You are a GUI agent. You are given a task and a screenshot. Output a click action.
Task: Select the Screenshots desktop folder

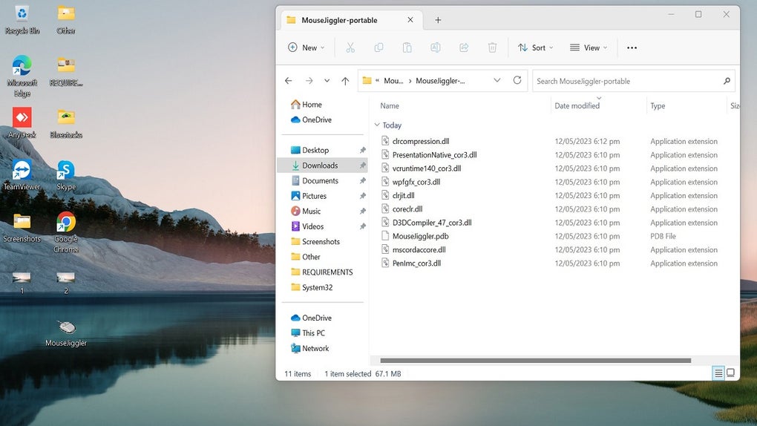tap(22, 228)
